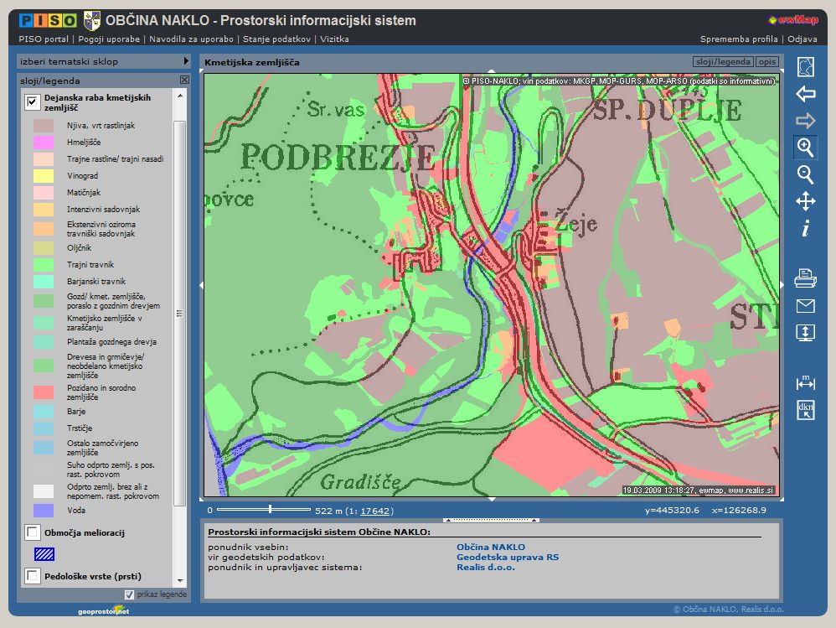
Task: Show the full map extent view
Action: (805, 67)
